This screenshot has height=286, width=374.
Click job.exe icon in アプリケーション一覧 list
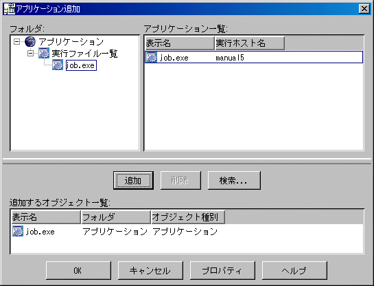click(152, 57)
